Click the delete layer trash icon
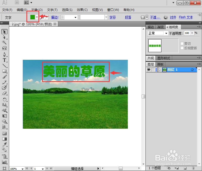The image size is (202, 171). (193, 168)
